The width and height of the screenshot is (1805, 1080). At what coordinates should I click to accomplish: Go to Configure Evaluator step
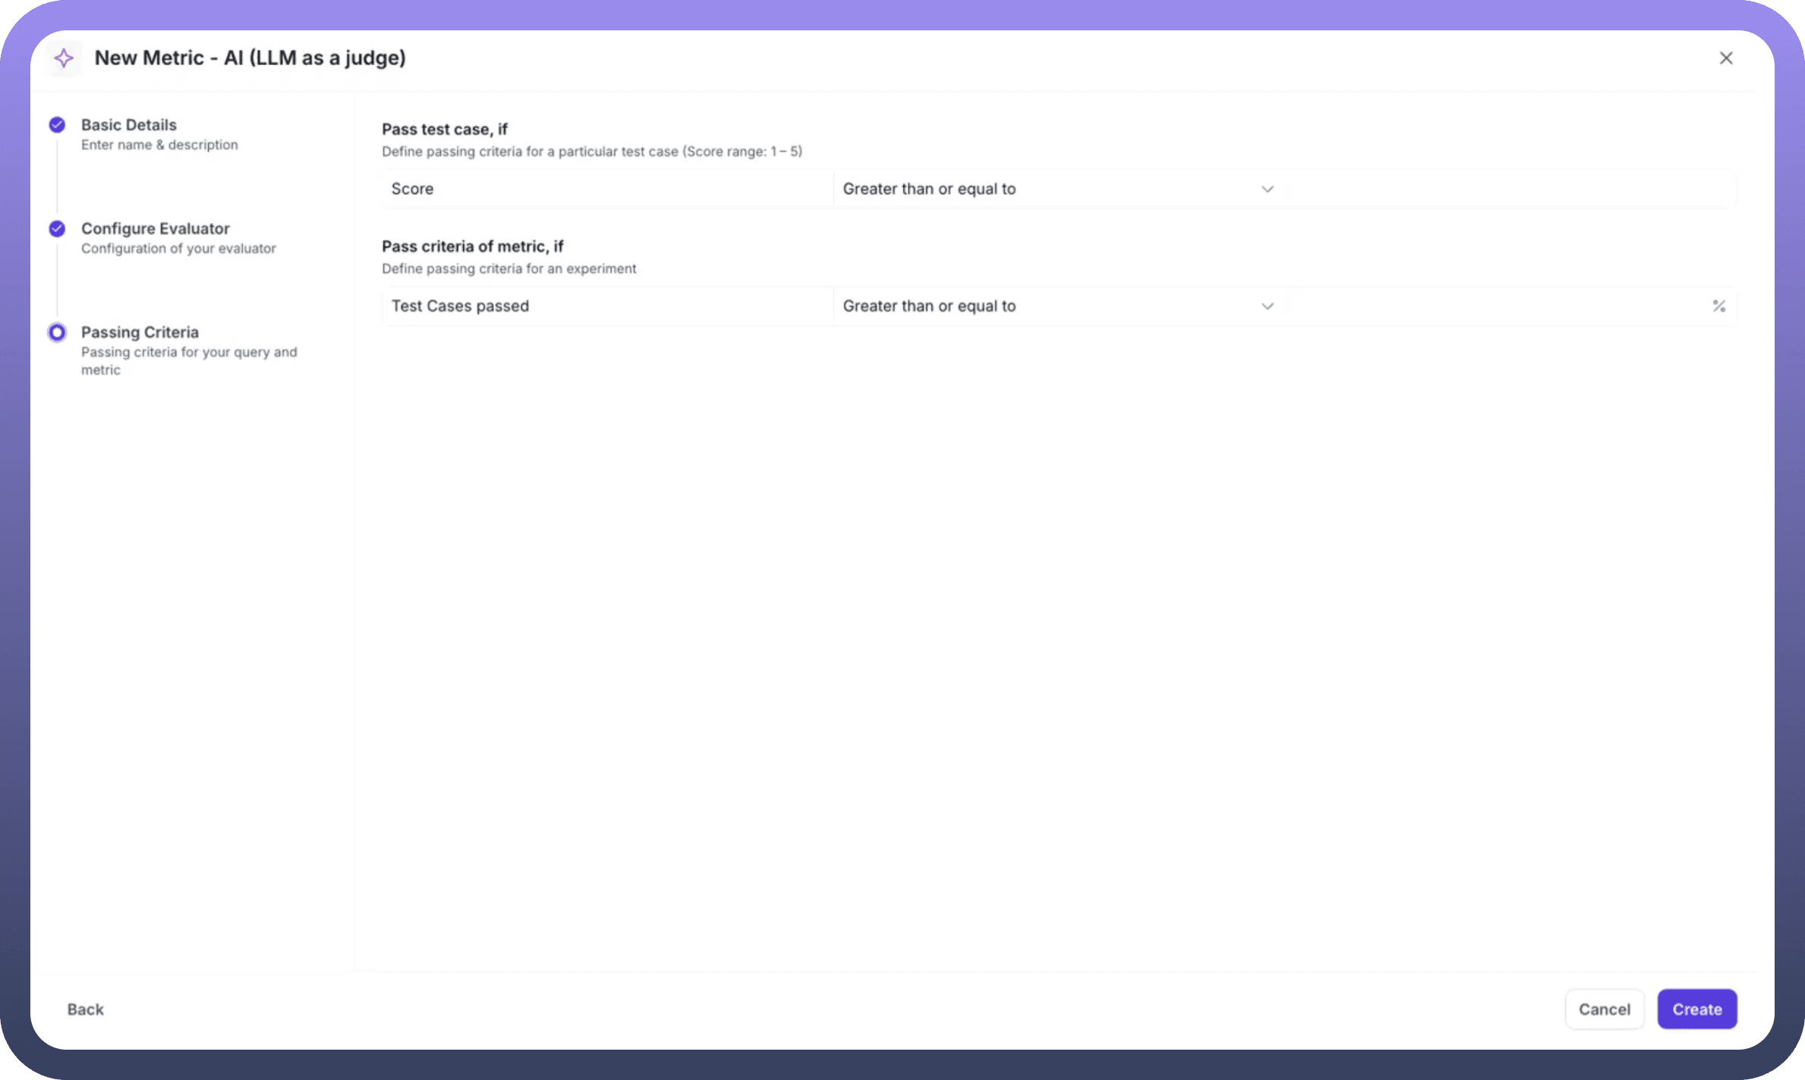[155, 228]
